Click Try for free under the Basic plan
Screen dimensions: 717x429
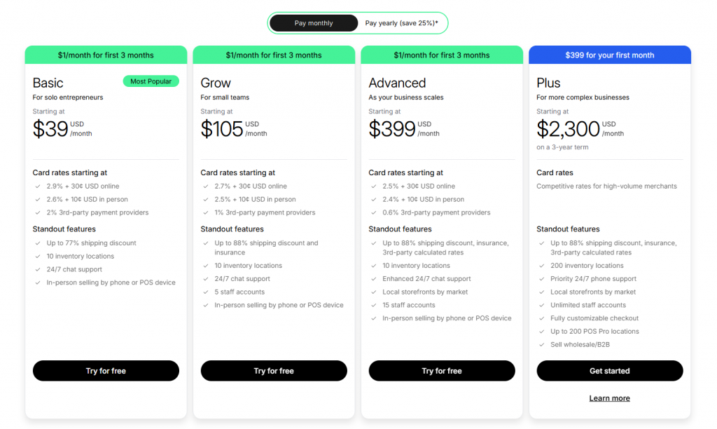click(x=106, y=371)
